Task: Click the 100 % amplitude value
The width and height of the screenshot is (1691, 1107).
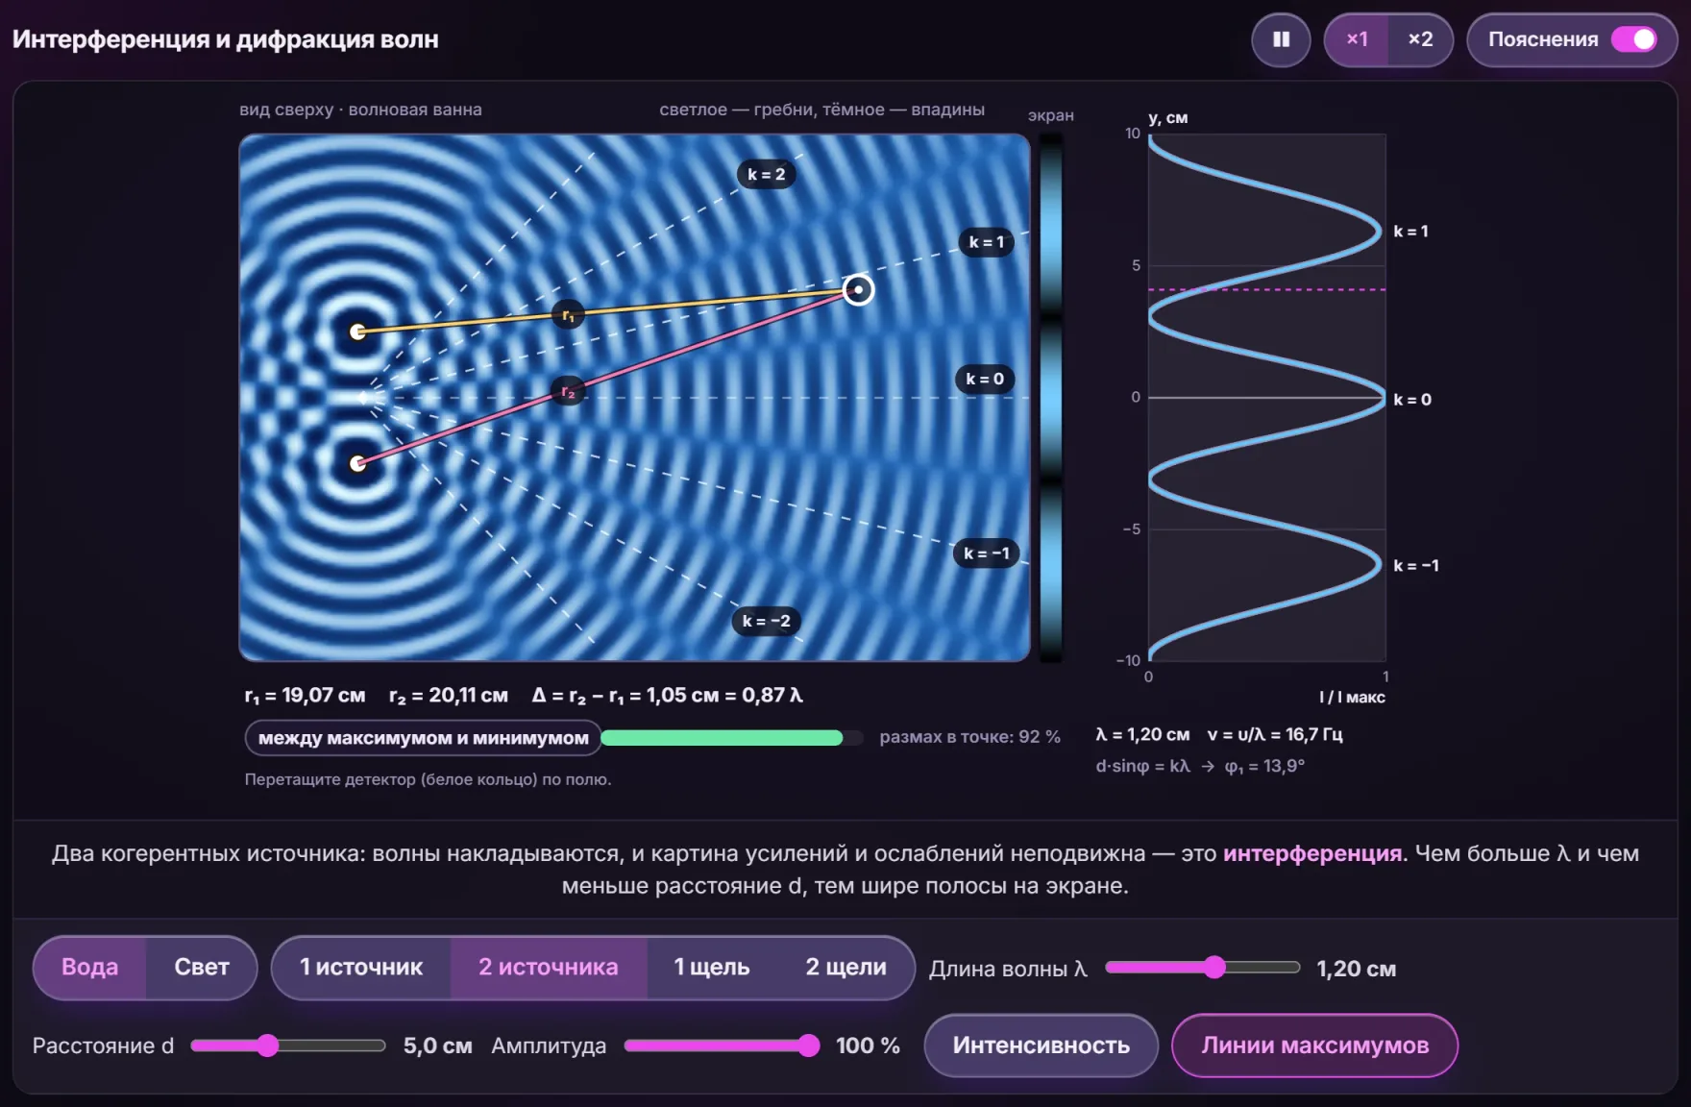Action: (868, 1045)
